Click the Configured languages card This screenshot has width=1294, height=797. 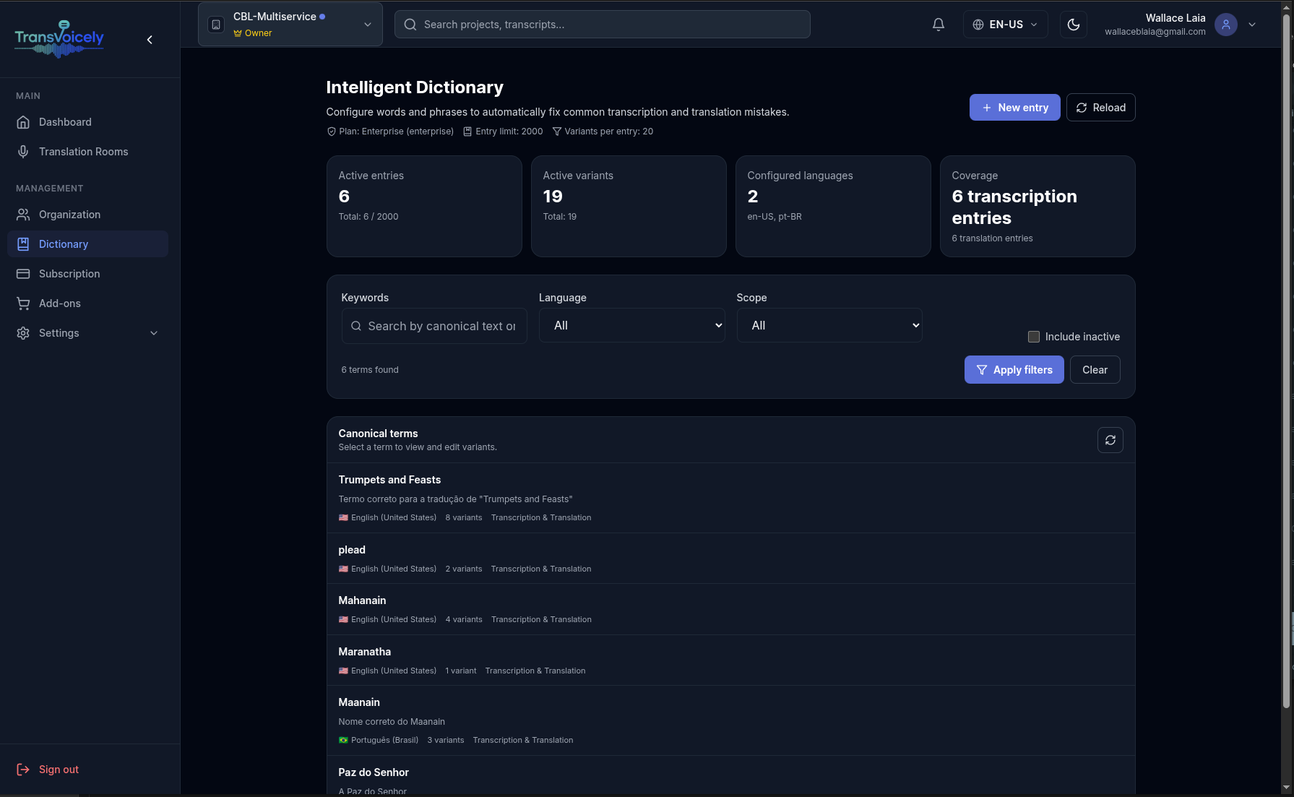(x=833, y=206)
